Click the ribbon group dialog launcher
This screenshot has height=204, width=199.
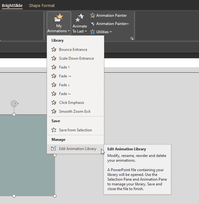[132, 39]
